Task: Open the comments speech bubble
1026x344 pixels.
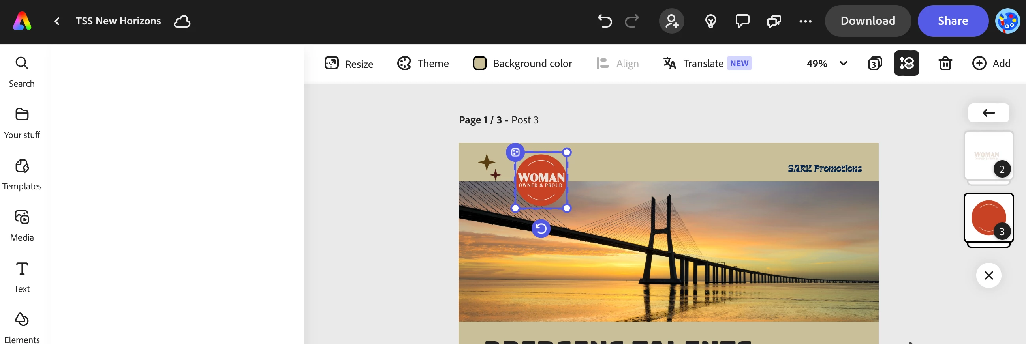Action: [x=742, y=21]
